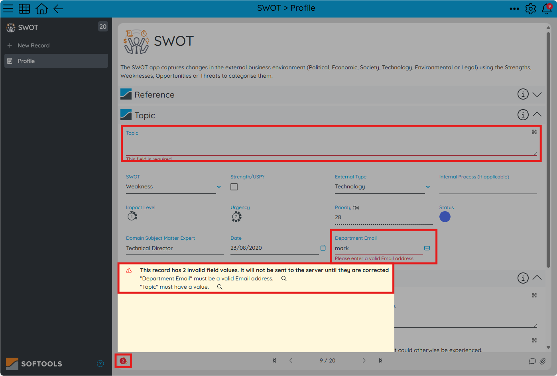Click the SWOT sidebar heading

tap(28, 27)
